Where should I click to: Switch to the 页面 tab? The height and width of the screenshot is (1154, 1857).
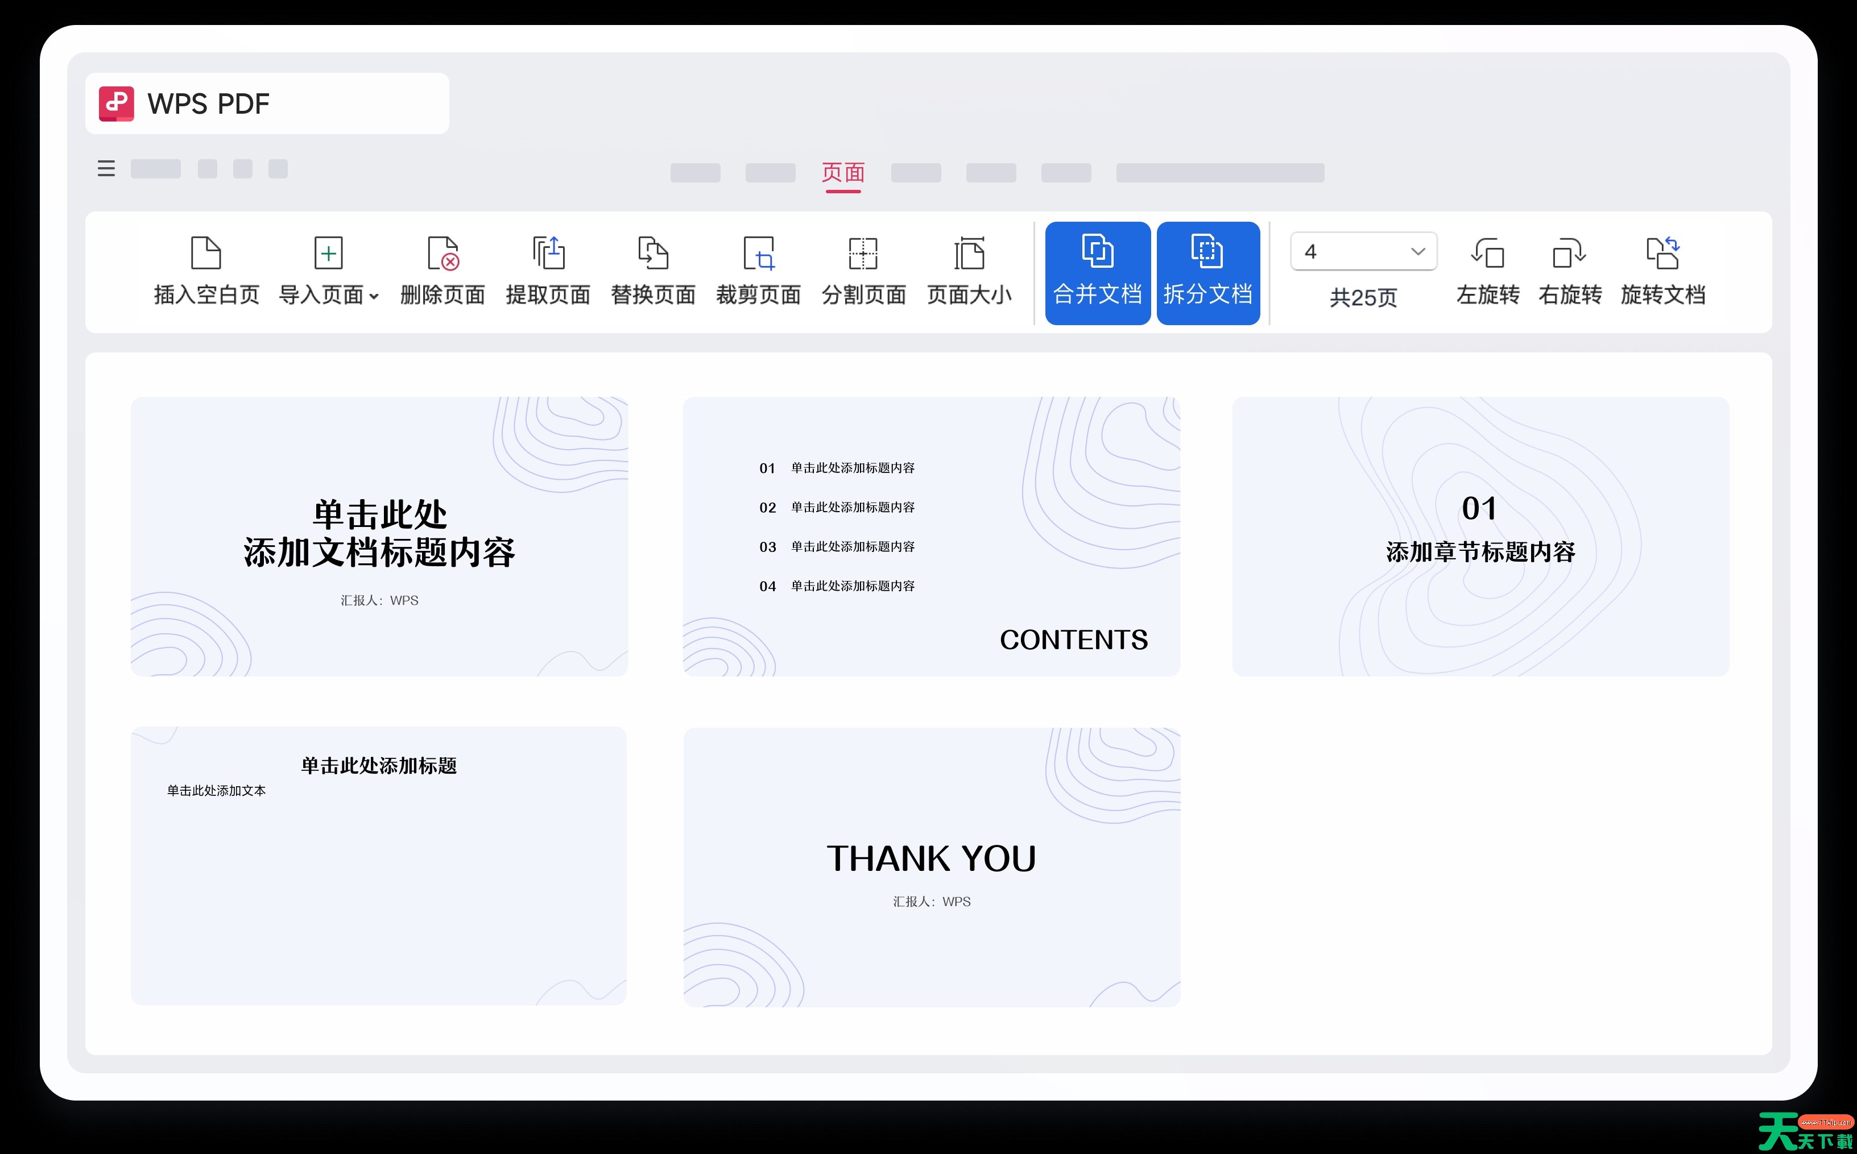click(x=843, y=172)
